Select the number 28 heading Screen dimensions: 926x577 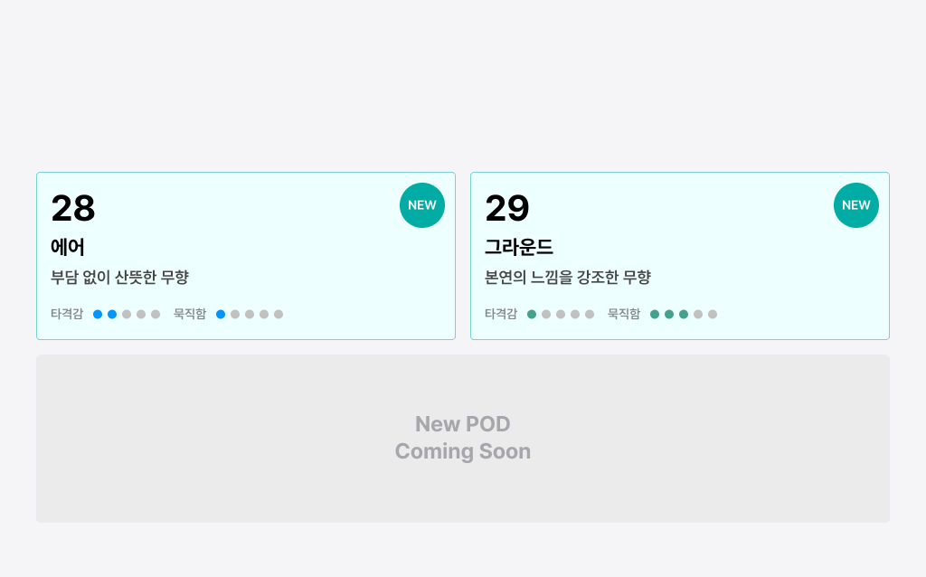[x=73, y=209]
